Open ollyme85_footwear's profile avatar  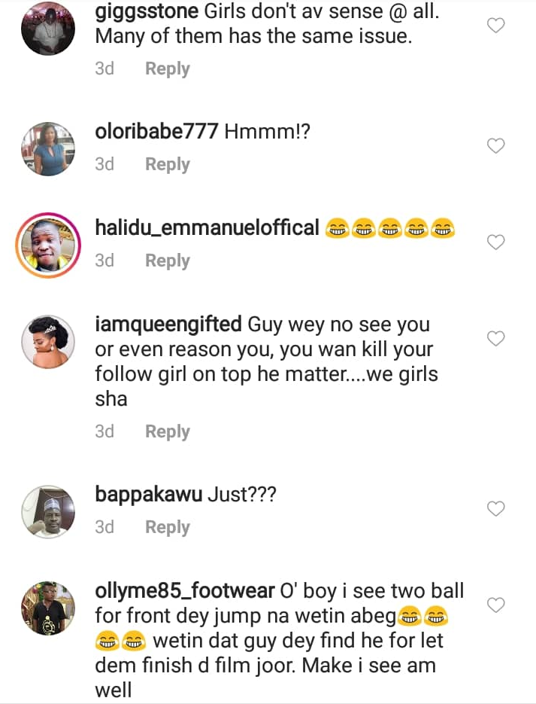49,608
